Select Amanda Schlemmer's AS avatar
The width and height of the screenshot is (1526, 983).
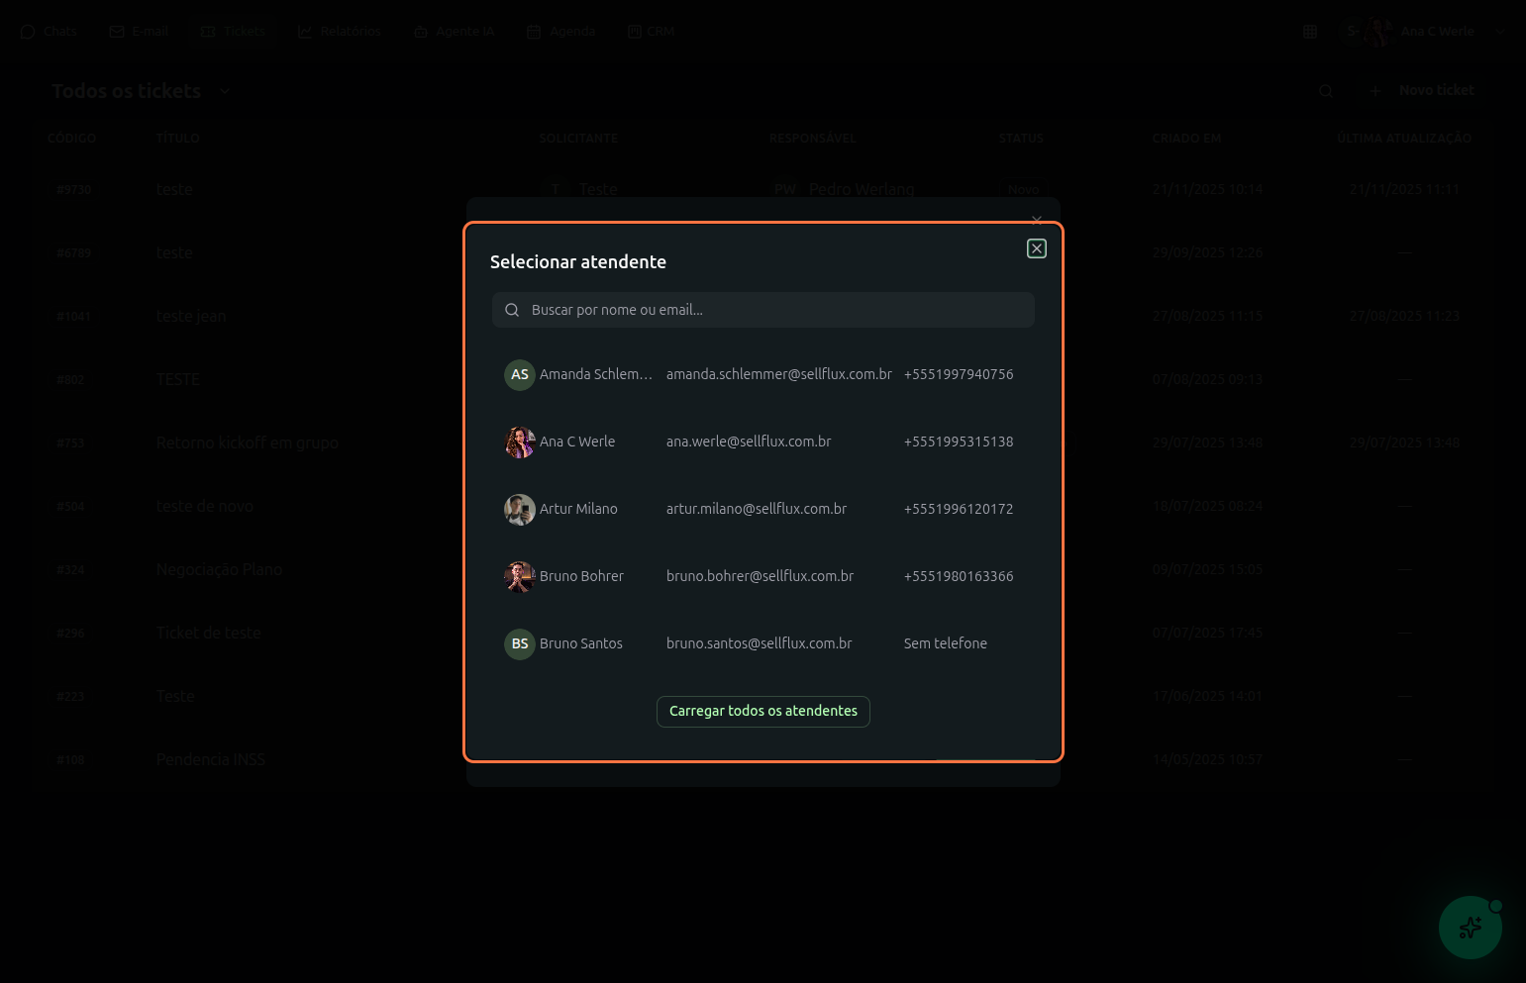click(x=520, y=375)
